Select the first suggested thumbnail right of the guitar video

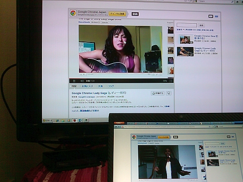tap(171, 30)
